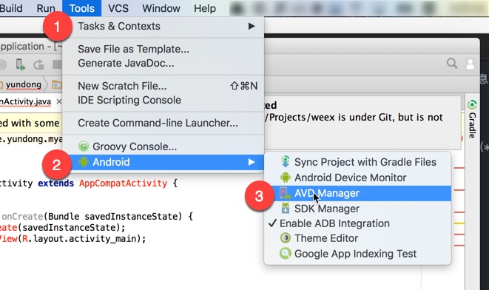Toggle Enable ADB Integration checkmark
This screenshot has width=489, height=290.
(x=357, y=223)
